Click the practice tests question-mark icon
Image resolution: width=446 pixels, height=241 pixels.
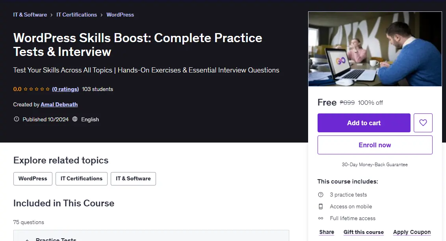[321, 195]
